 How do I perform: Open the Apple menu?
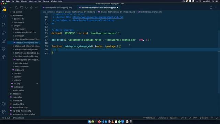click(3, 1)
